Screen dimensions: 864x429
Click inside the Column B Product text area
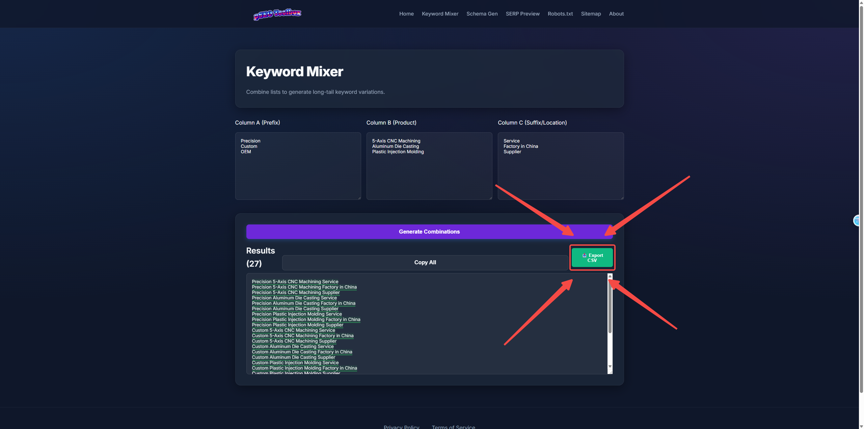pyautogui.click(x=429, y=165)
